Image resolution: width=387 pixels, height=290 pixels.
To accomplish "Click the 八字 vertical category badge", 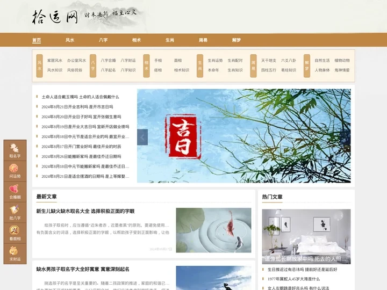I will (x=93, y=66).
